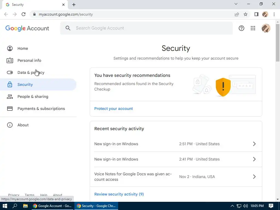280x210 pixels.
Task: Click the search magnifier icon
Action: point(68,28)
